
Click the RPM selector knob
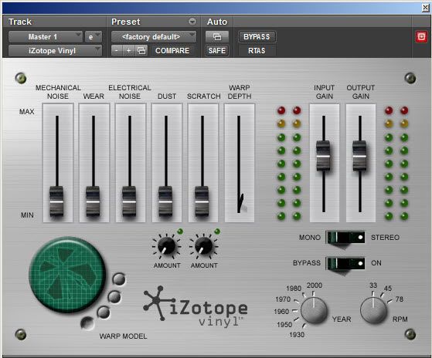click(373, 309)
